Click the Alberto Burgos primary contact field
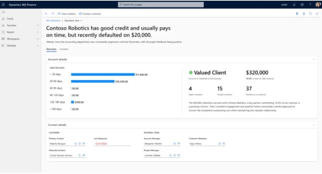The height and width of the screenshot is (174, 322). [67, 144]
